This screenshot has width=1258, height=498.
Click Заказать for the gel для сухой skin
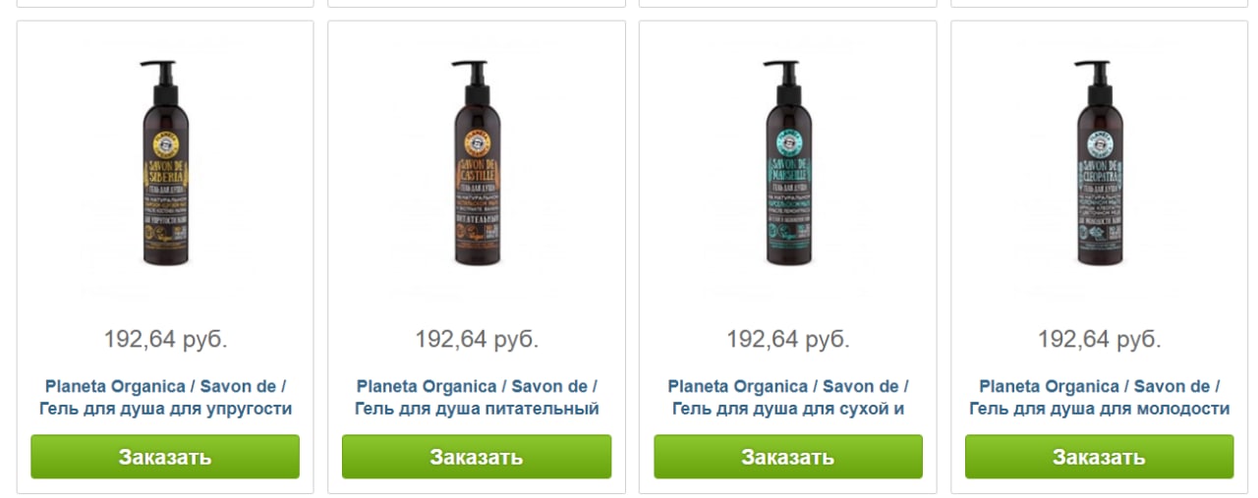point(788,457)
